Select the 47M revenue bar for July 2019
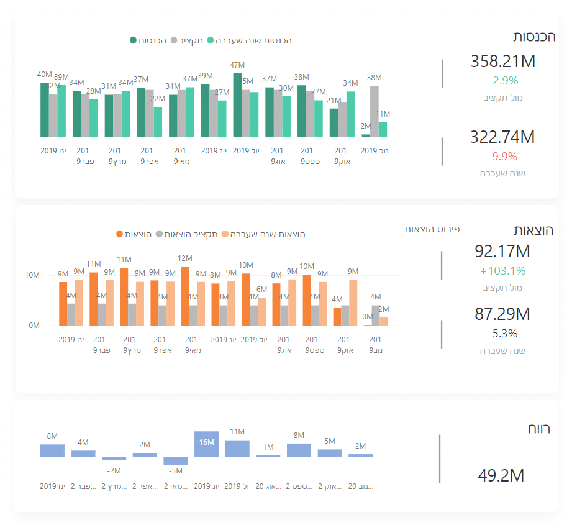This screenshot has width=572, height=525. tap(237, 104)
